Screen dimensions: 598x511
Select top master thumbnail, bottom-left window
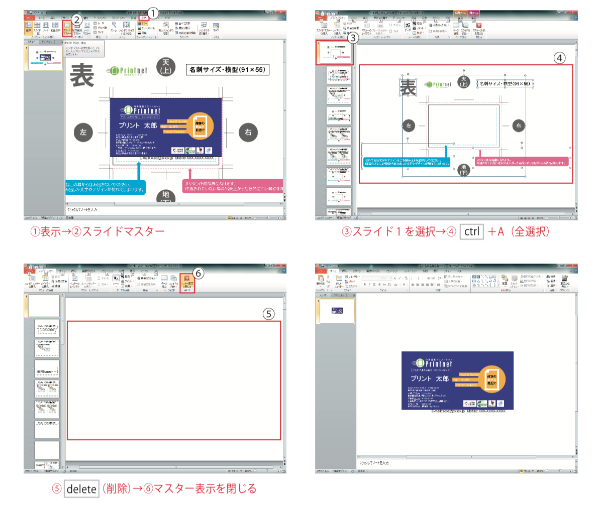click(x=44, y=306)
